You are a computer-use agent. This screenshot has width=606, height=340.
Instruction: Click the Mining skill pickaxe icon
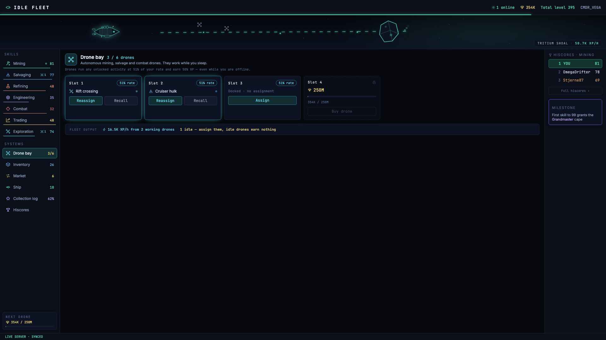coord(8,64)
